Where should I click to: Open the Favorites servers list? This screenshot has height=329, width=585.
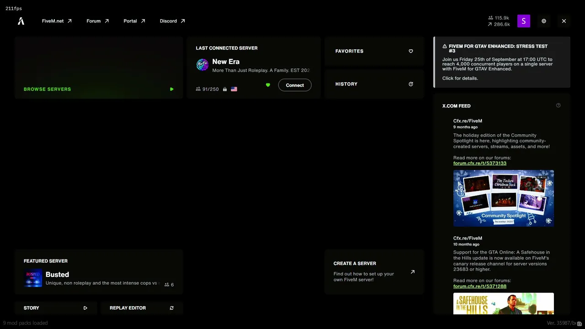(x=374, y=51)
